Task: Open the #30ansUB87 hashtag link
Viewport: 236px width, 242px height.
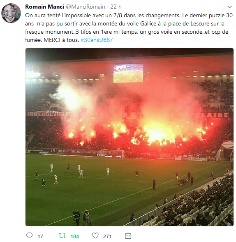Action: click(x=97, y=40)
